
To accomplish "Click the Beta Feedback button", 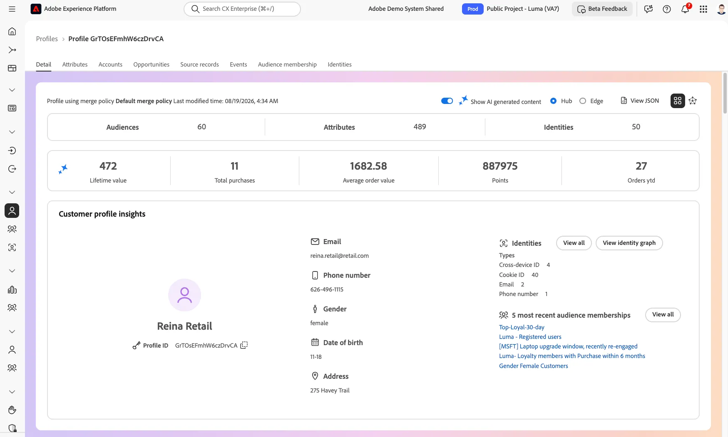I will (x=602, y=9).
